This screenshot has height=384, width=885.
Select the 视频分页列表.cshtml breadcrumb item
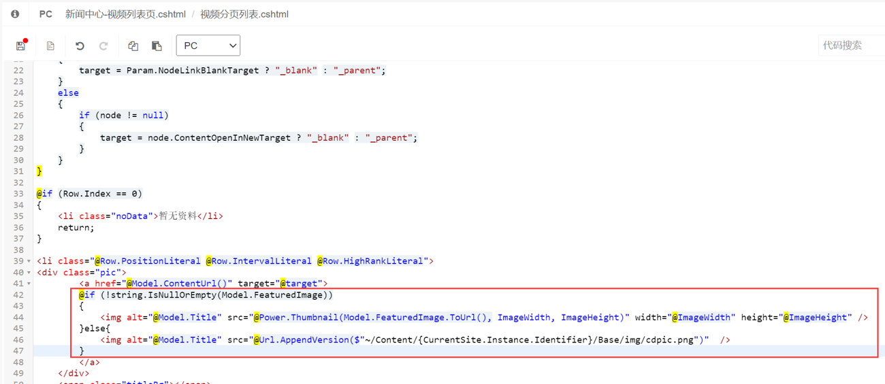tap(244, 14)
